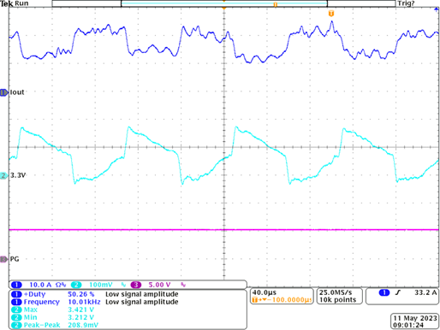The height and width of the screenshot is (330, 440).
Task: Click channel 2 3.3V ground marker
Action: coord(4,175)
